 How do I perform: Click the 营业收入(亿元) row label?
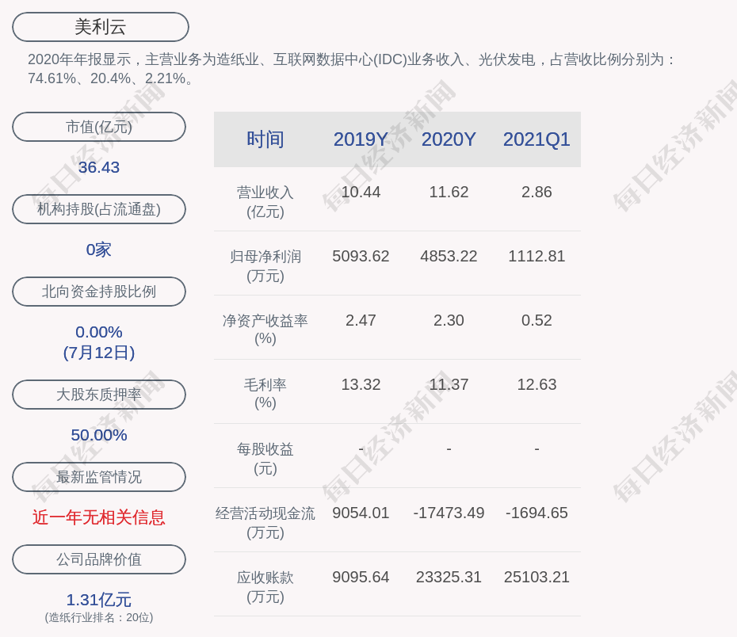265,201
